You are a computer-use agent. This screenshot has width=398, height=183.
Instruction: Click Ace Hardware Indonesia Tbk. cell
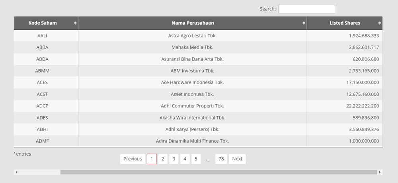(x=192, y=82)
